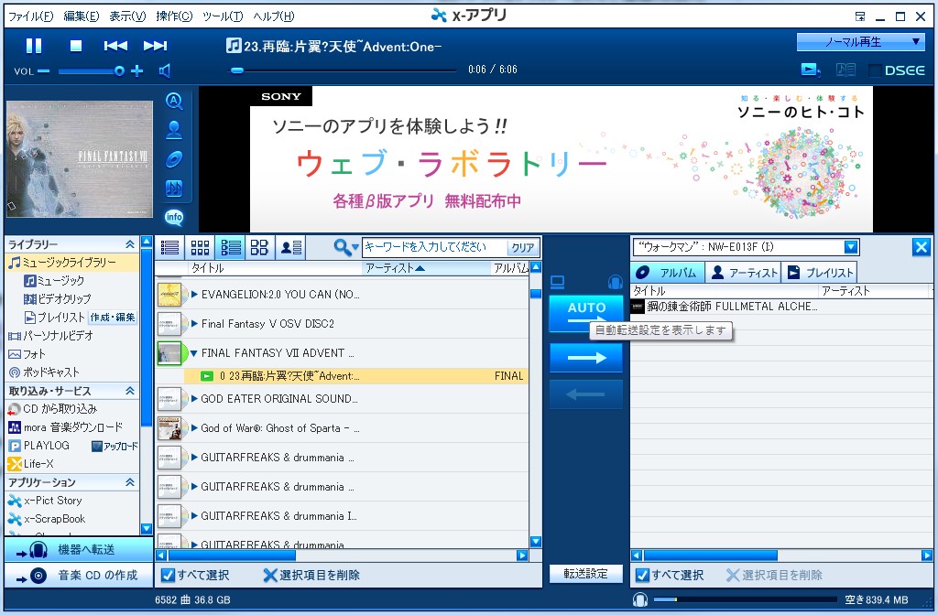Click the artist person icon beside artwork
This screenshot has height=615, width=938.
[174, 130]
